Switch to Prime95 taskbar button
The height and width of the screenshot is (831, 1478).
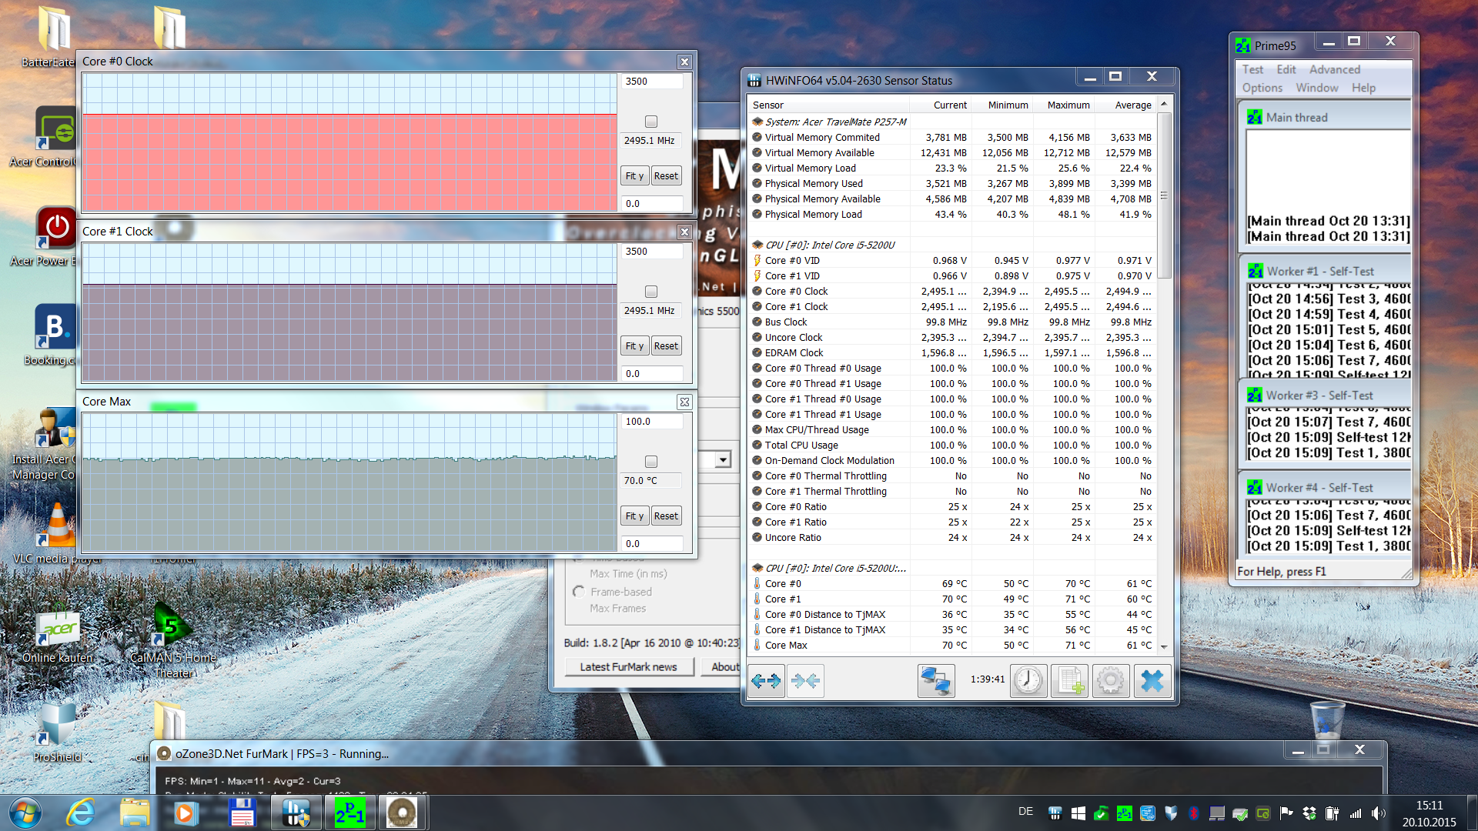[x=350, y=813]
